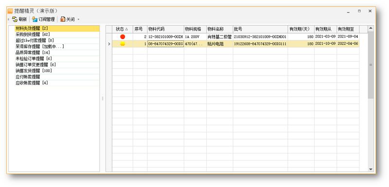Click the yellow status icon in row 1

[123, 44]
